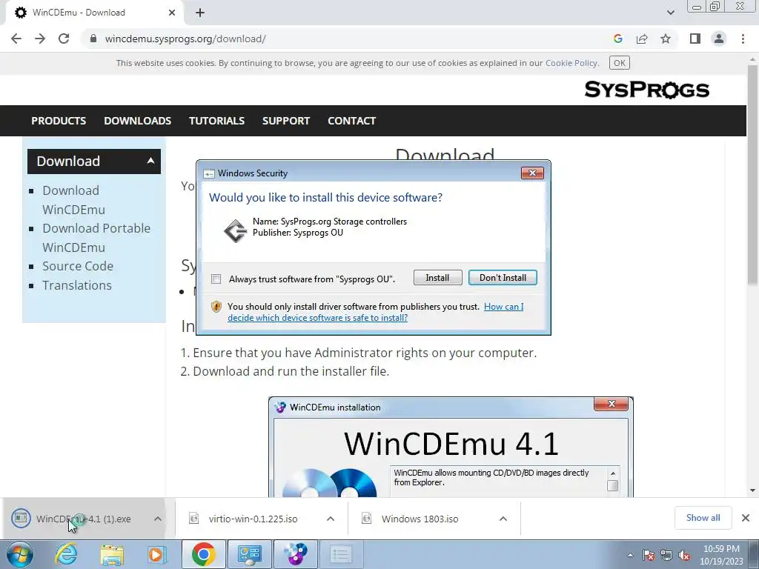
Task: Click the SysProgs logo
Action: click(646, 90)
